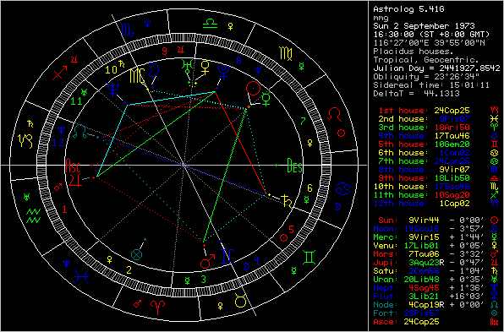Click the Moon crescent icon in the planet list
Viewport: 504px width, 332px height.
[494, 229]
